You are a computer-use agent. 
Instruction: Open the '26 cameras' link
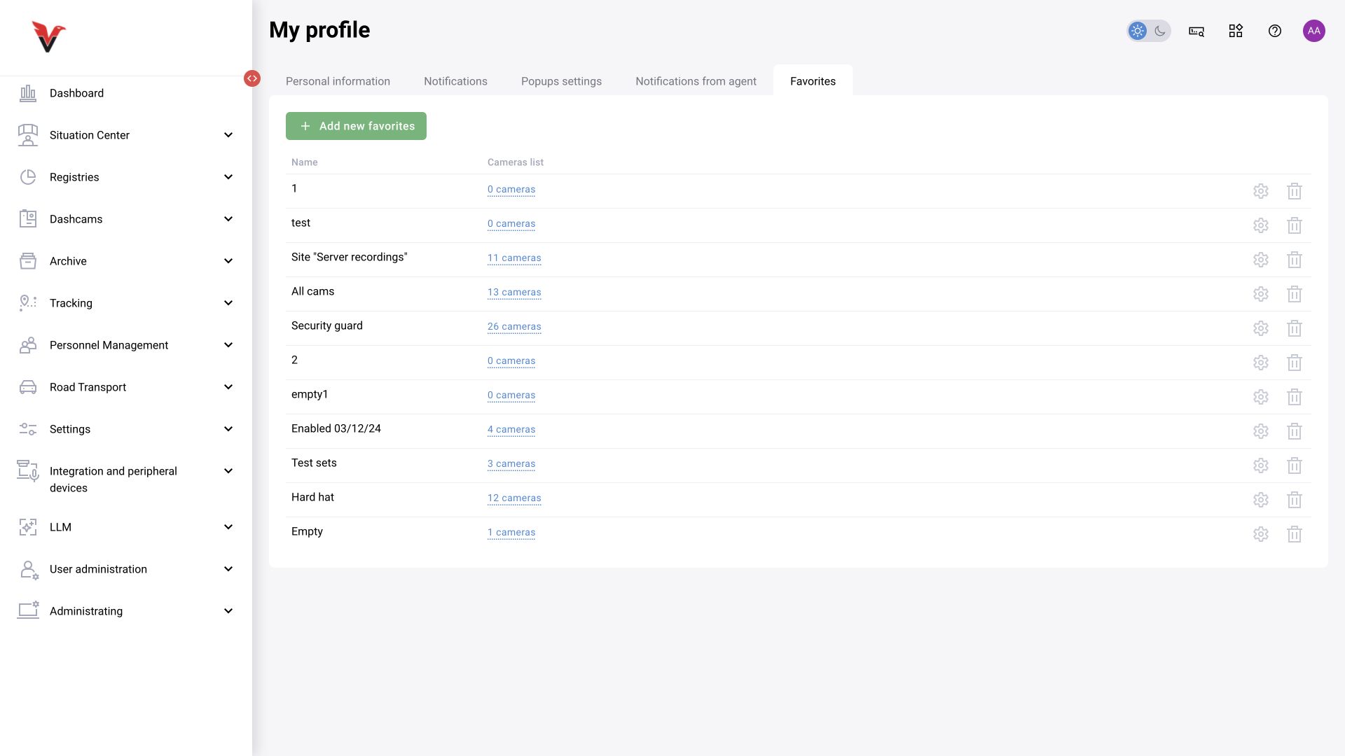pyautogui.click(x=514, y=327)
